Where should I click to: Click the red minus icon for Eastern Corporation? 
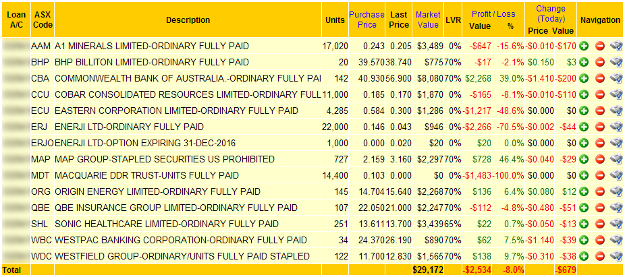coord(600,111)
